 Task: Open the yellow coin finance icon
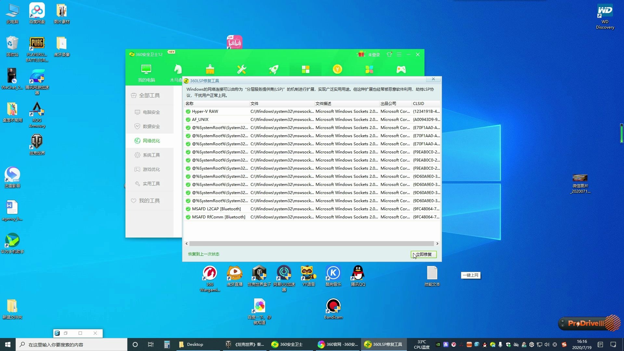click(337, 69)
